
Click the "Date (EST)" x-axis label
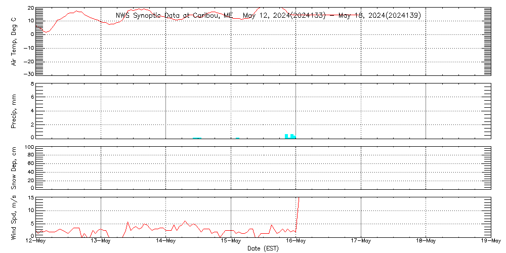[x=263, y=248]
